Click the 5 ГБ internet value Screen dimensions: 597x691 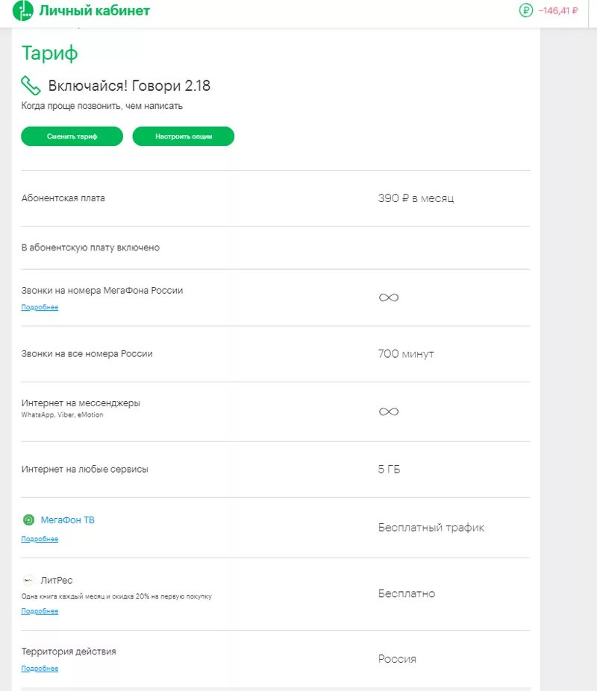point(390,470)
